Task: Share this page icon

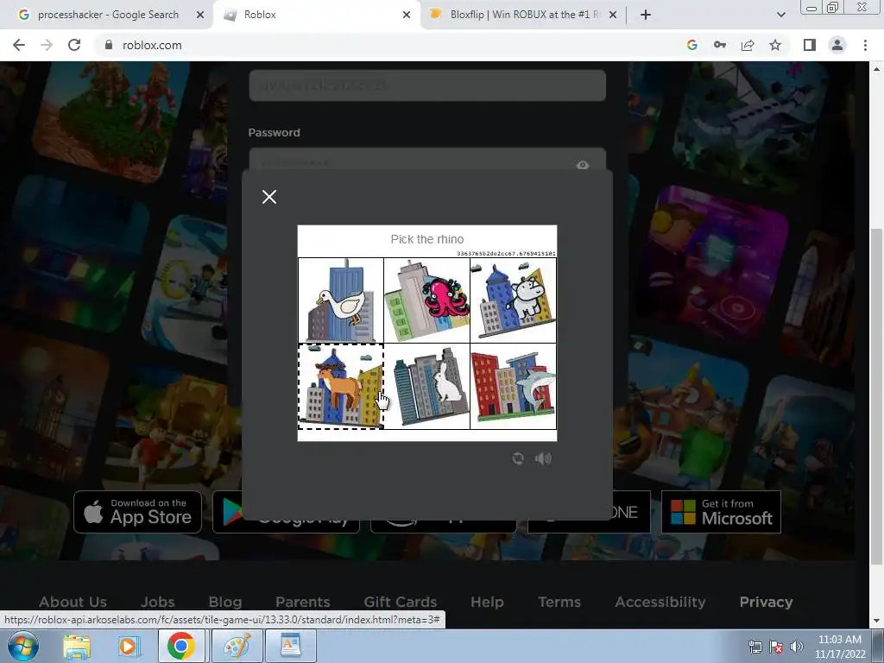Action: point(748,45)
